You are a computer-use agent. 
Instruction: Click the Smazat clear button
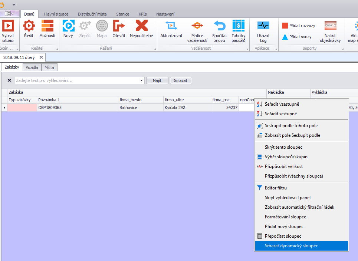(181, 80)
